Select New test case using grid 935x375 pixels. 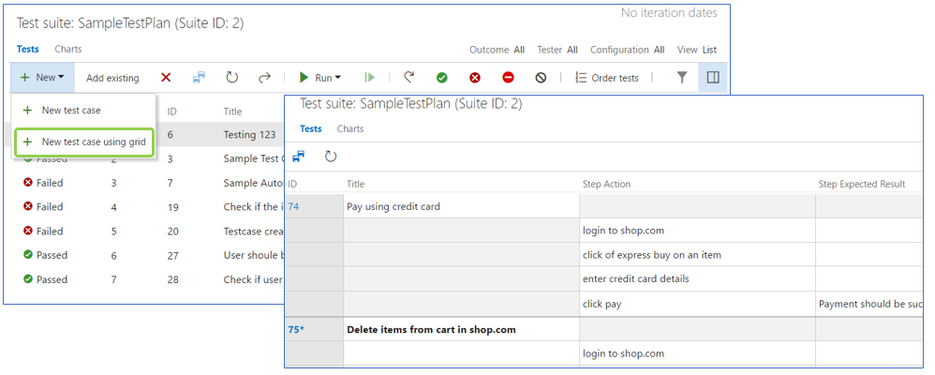(x=84, y=142)
